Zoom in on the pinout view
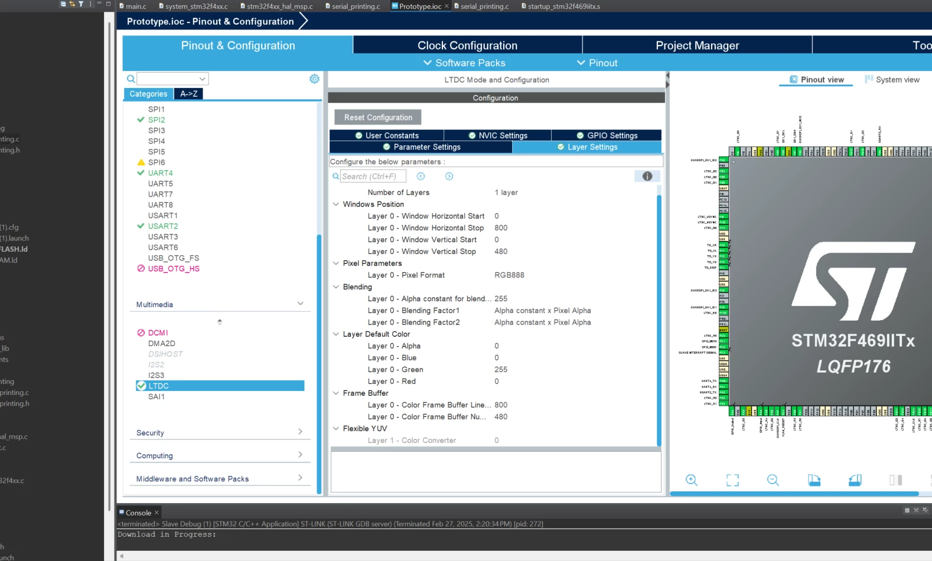The height and width of the screenshot is (561, 932). pos(692,480)
